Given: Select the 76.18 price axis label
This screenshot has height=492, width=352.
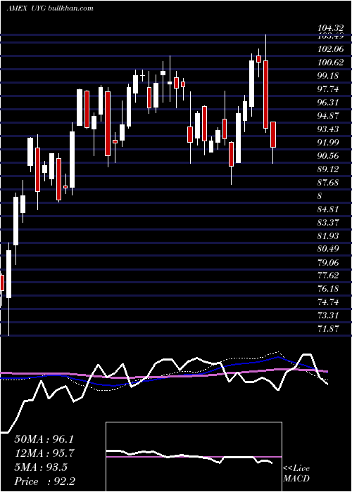Looking at the screenshot, I should tap(329, 290).
